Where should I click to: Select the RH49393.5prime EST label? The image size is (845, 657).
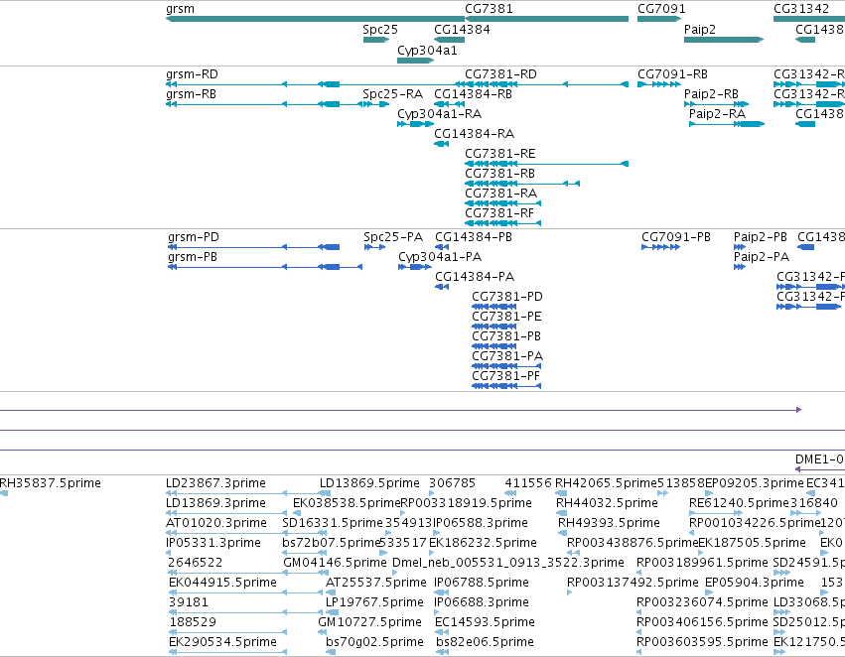click(x=609, y=523)
